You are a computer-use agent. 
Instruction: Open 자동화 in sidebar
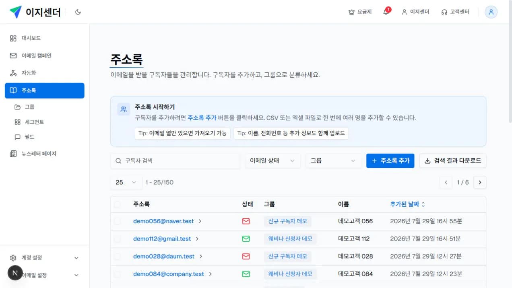(x=45, y=73)
